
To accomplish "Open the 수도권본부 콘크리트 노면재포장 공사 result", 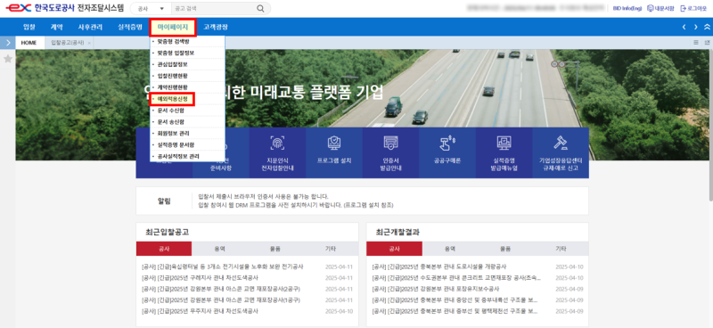I will [457, 278].
